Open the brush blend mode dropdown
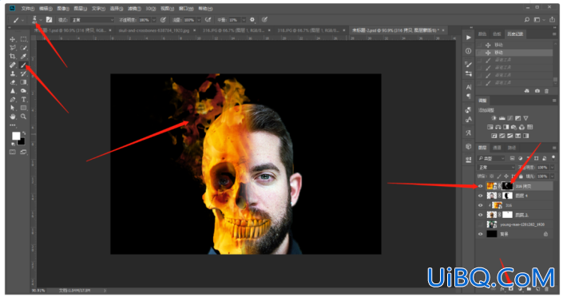563x297 pixels. point(93,20)
